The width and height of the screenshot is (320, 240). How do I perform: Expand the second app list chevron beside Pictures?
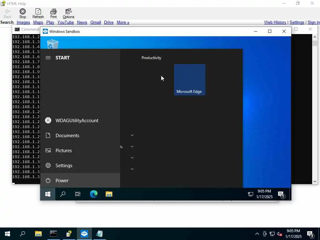(x=132, y=147)
